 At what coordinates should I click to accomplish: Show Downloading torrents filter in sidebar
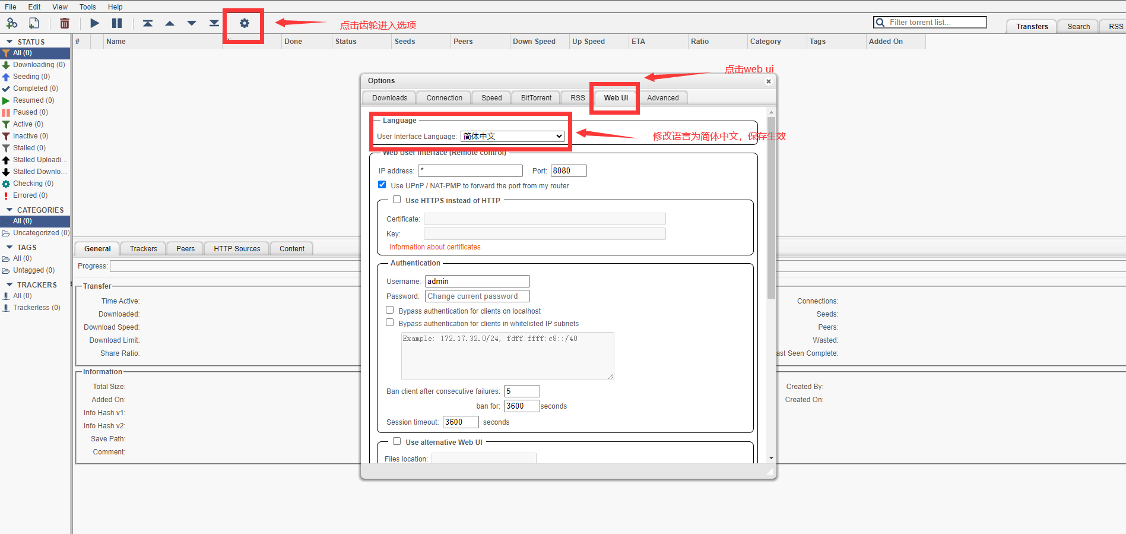click(39, 65)
